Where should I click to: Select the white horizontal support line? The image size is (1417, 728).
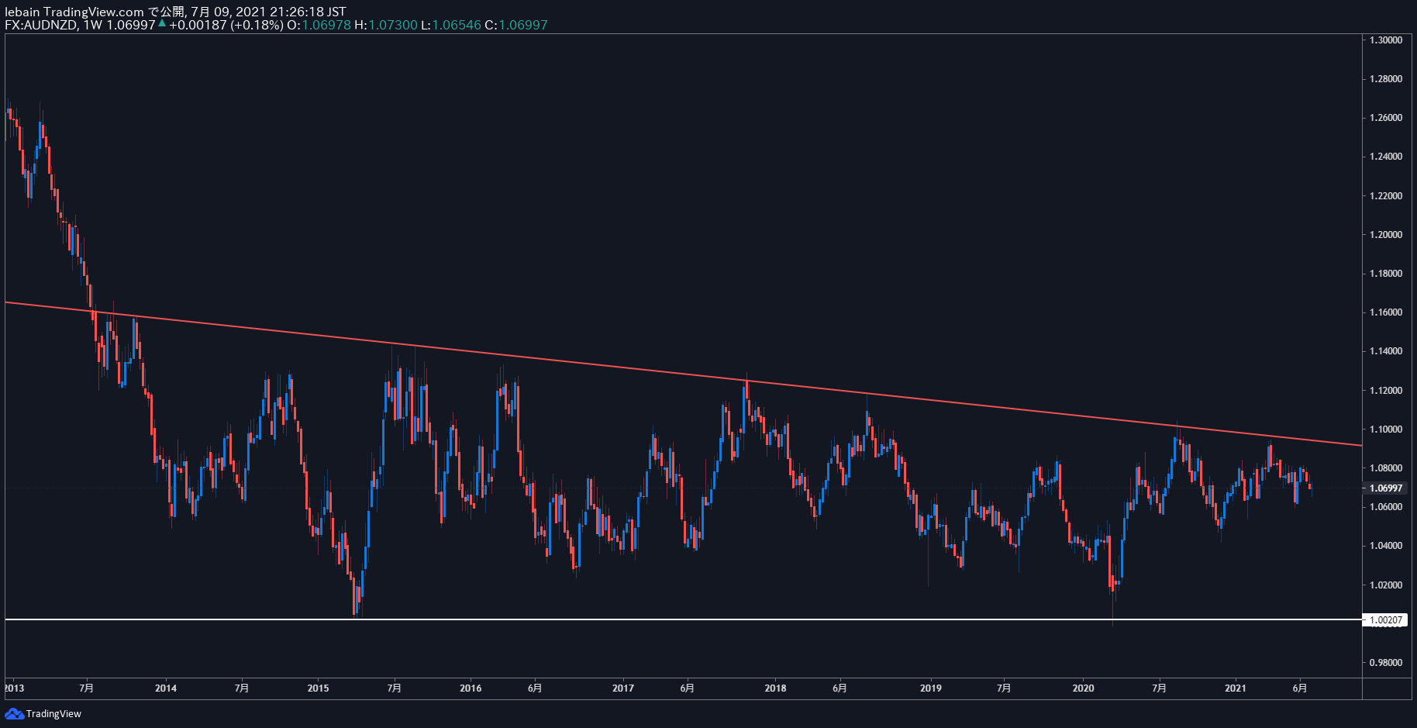pyautogui.click(x=682, y=619)
